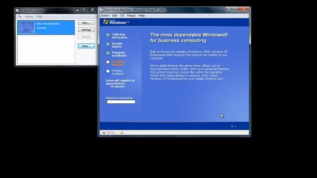Image resolution: width=317 pixels, height=178 pixels.
Task: Click the Windows XP logo in setup banner
Action: tap(116, 22)
